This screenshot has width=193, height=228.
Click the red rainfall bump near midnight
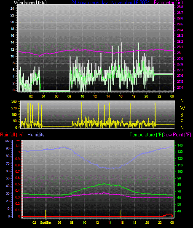(x=168, y=215)
